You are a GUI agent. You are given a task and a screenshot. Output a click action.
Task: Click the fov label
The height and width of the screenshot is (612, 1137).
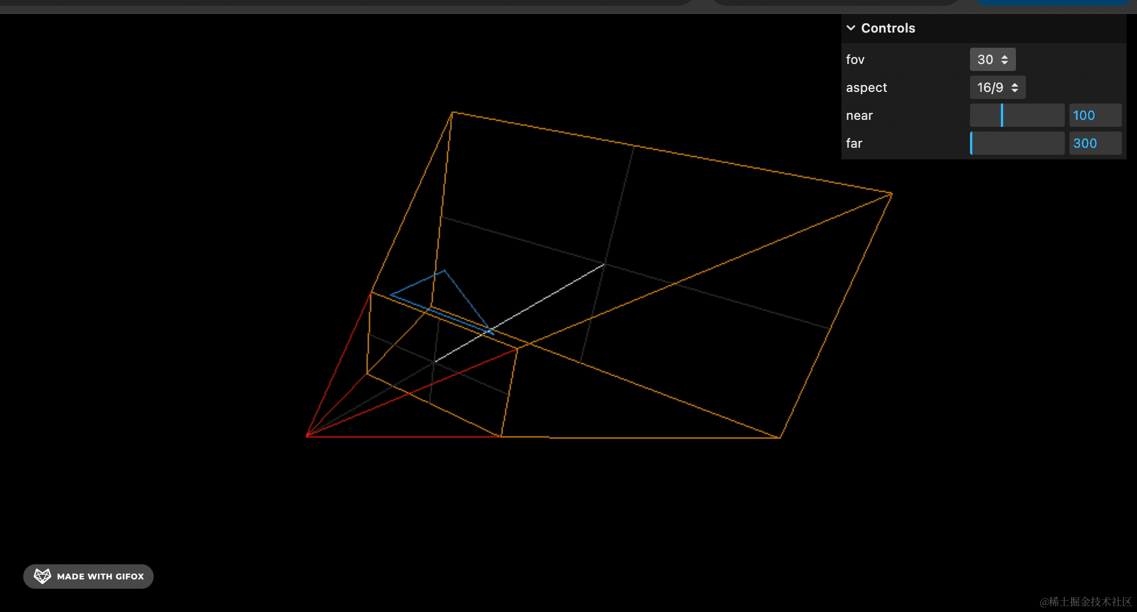pos(855,59)
